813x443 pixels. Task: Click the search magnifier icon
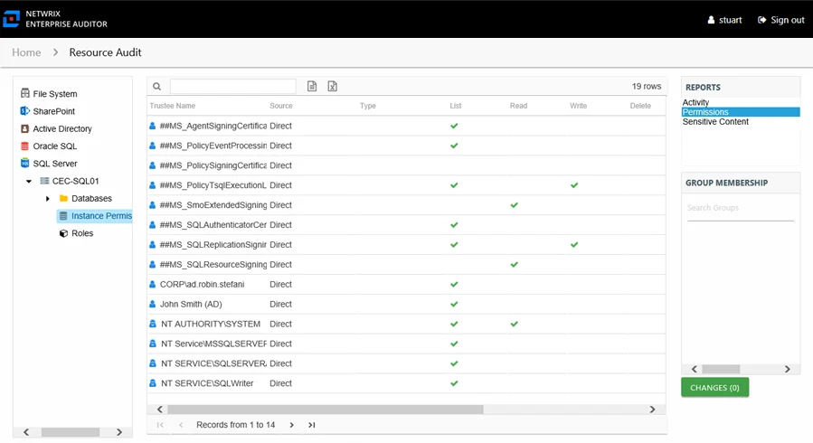tap(157, 87)
